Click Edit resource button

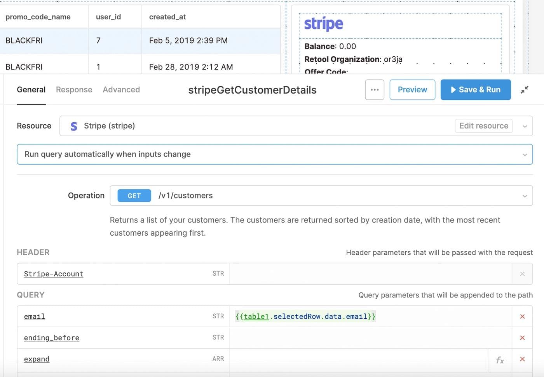tap(483, 126)
